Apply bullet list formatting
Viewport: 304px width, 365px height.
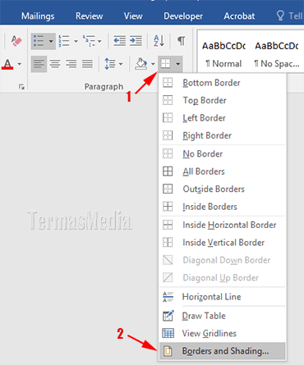[39, 41]
